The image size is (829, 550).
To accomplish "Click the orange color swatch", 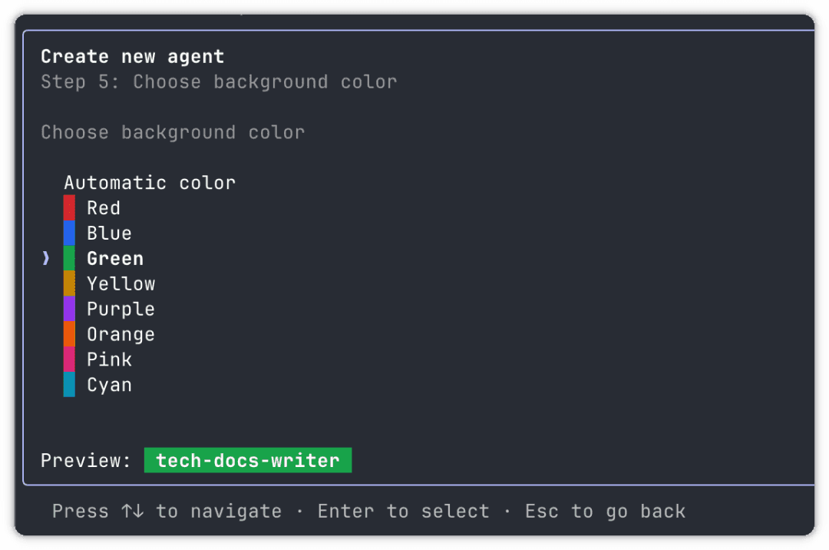I will click(x=69, y=335).
